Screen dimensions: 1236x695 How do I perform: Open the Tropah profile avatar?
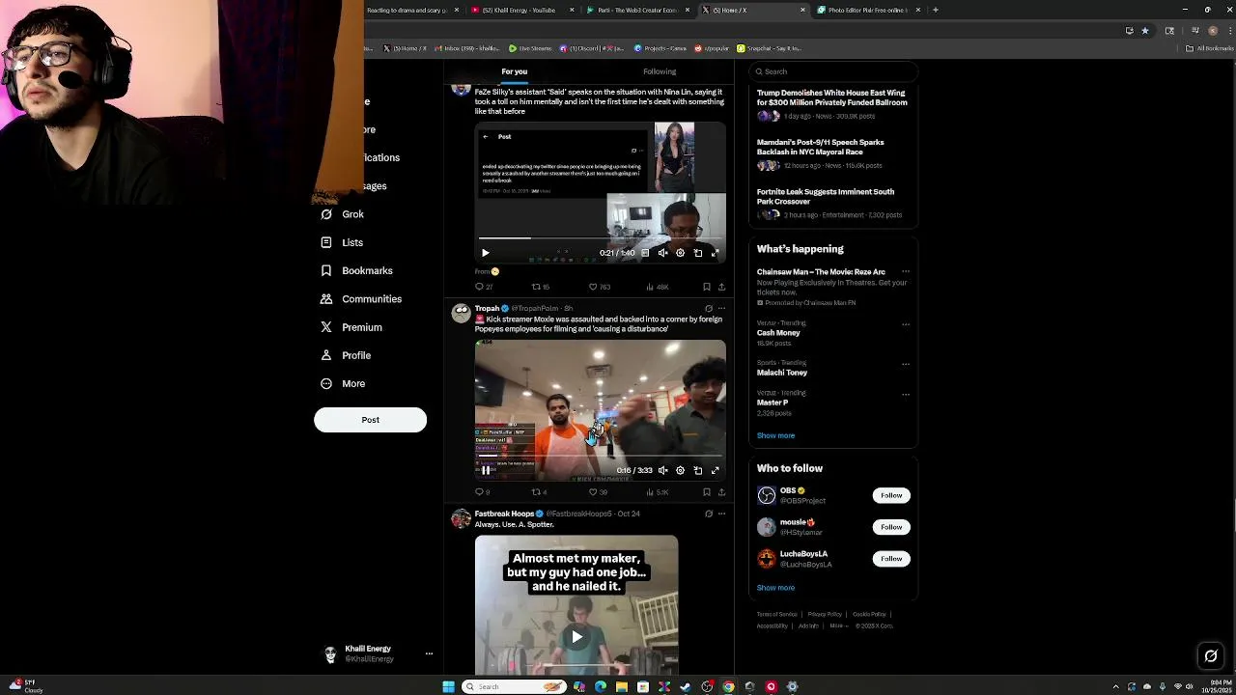(x=461, y=314)
